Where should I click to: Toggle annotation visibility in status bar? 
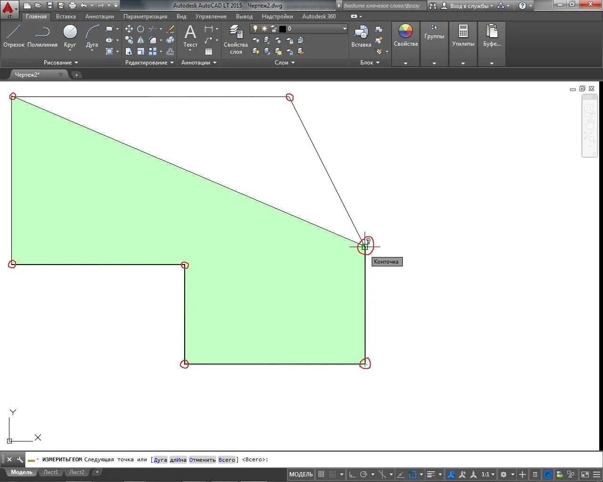(x=451, y=474)
